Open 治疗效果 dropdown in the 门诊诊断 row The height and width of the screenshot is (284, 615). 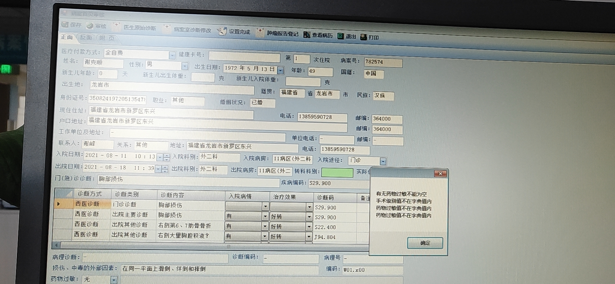point(309,207)
